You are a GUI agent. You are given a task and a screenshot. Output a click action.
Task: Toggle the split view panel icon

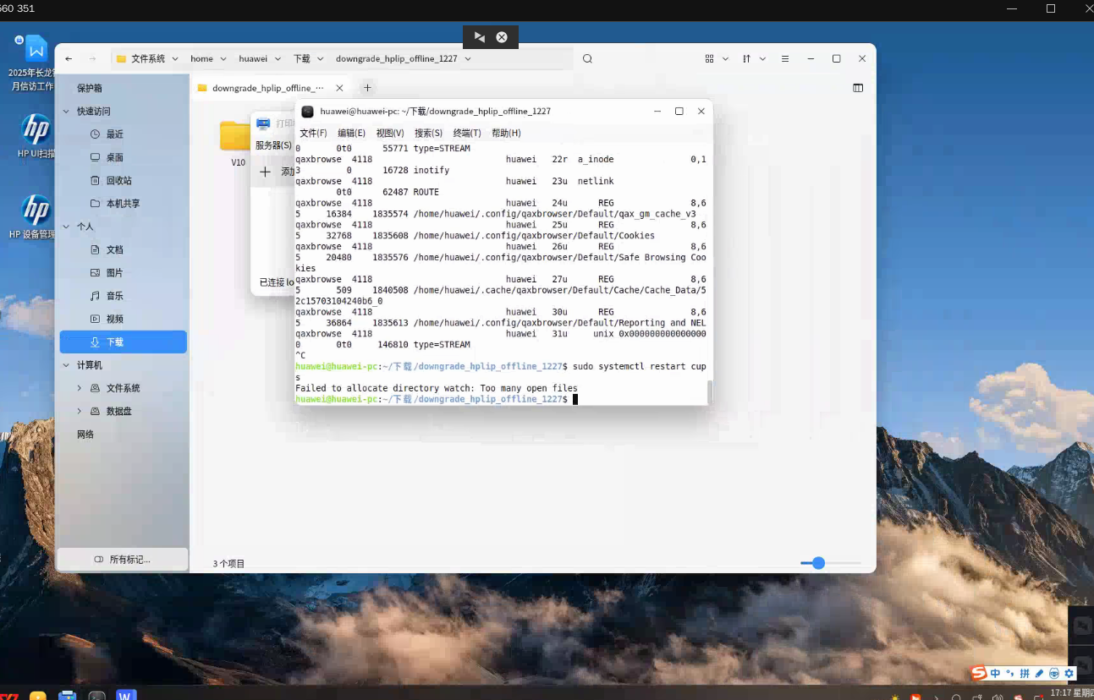point(858,88)
